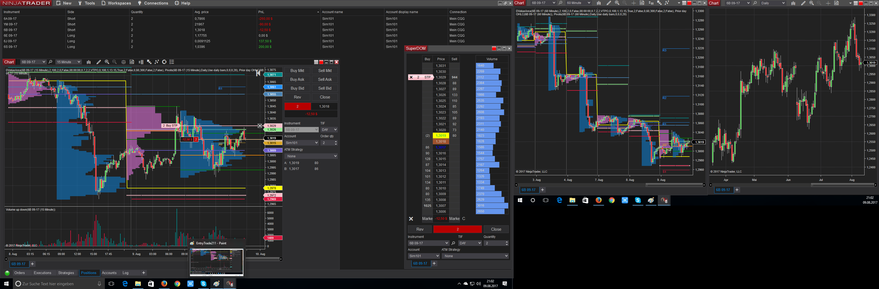
Task: Open the Workspaces menu
Action: 116,3
